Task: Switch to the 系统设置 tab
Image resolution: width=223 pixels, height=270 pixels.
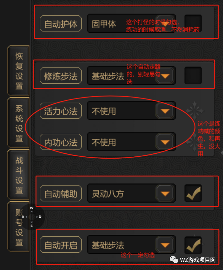Action: [19, 123]
